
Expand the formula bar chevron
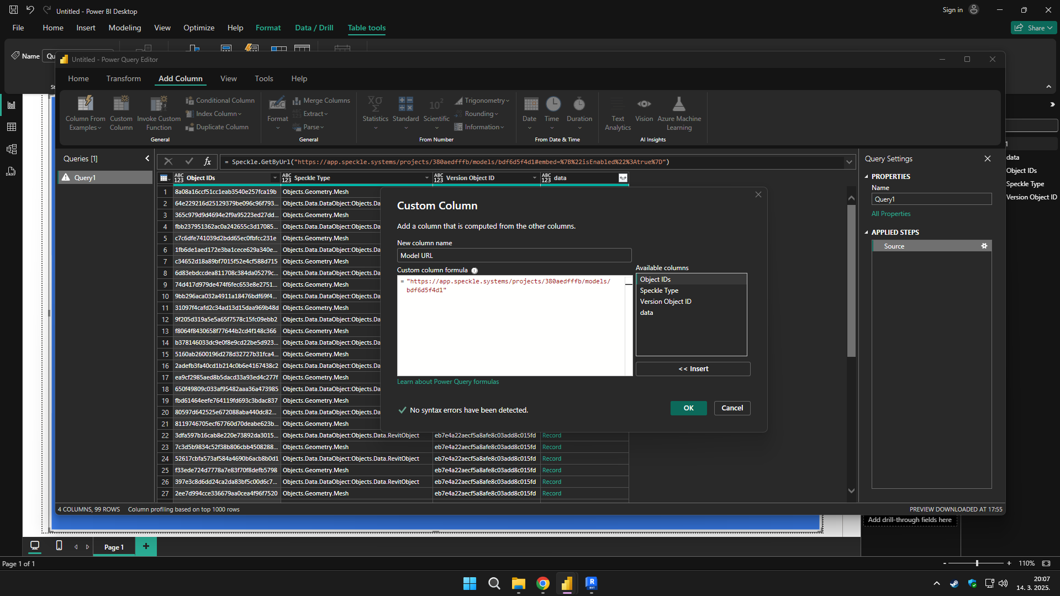pyautogui.click(x=849, y=162)
